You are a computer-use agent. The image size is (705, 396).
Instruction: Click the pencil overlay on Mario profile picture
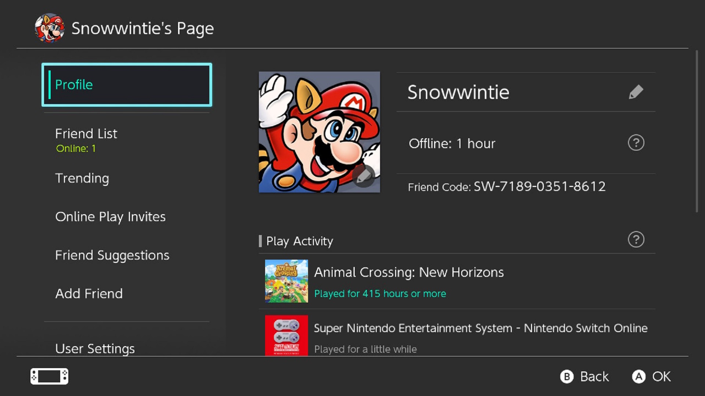click(x=363, y=176)
